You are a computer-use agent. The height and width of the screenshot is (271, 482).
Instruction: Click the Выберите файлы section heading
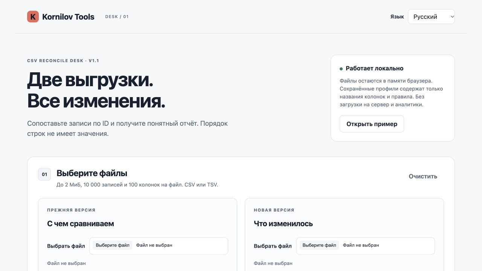coord(92,173)
